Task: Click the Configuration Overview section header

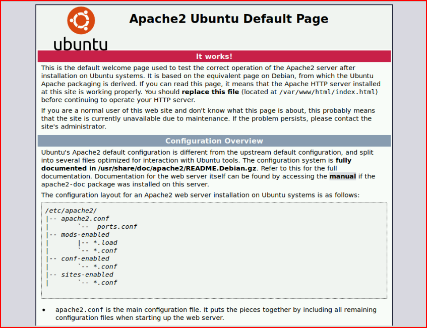Action: [214, 141]
